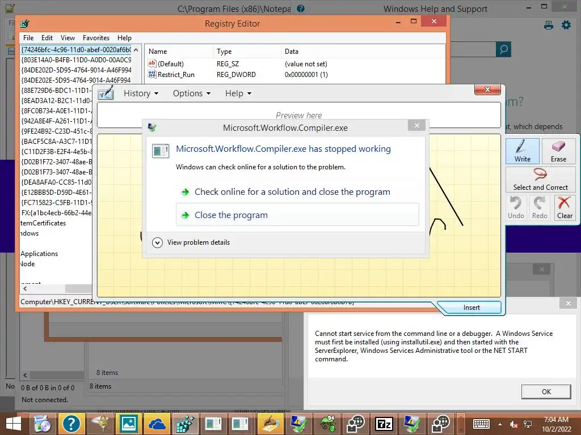This screenshot has width=581, height=435.
Task: Select the {803E14A0-B4FB-11D0 registry key
Action: (x=76, y=59)
